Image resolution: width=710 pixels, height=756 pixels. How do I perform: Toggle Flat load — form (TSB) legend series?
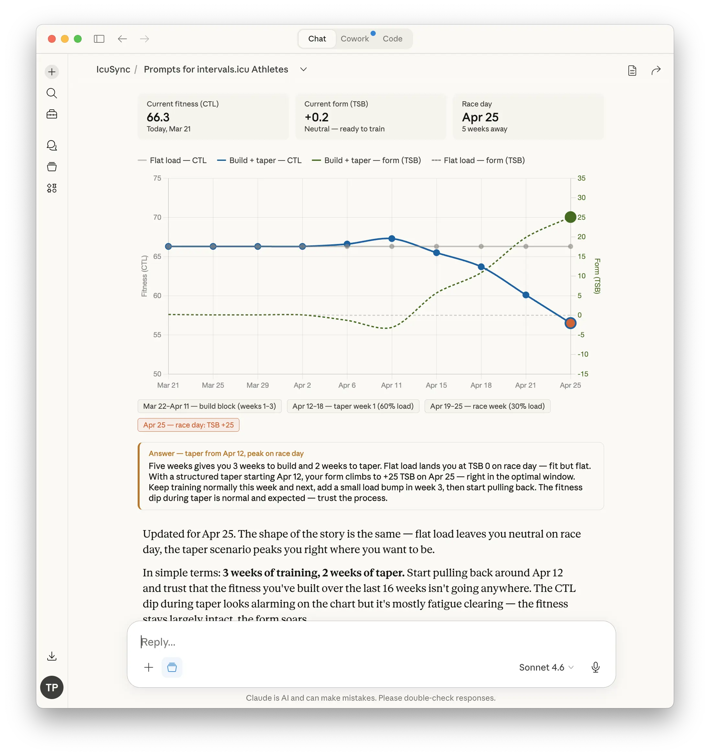478,161
